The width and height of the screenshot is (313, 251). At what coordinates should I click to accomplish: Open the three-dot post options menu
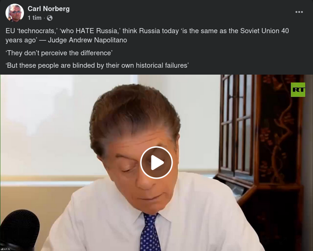299,12
